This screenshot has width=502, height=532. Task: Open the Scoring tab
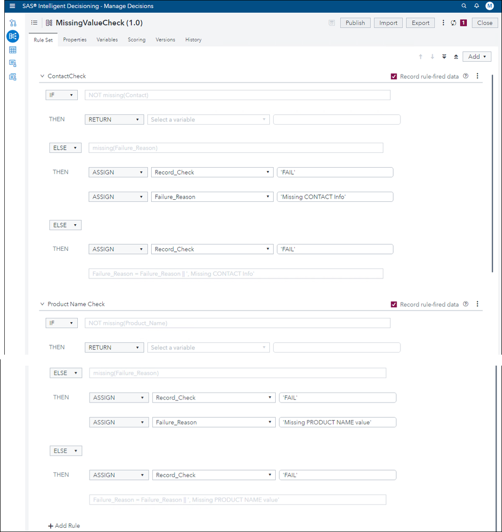pos(136,39)
